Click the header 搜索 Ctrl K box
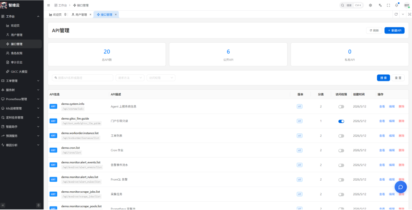This screenshot has height=210, width=412. (x=351, y=5)
